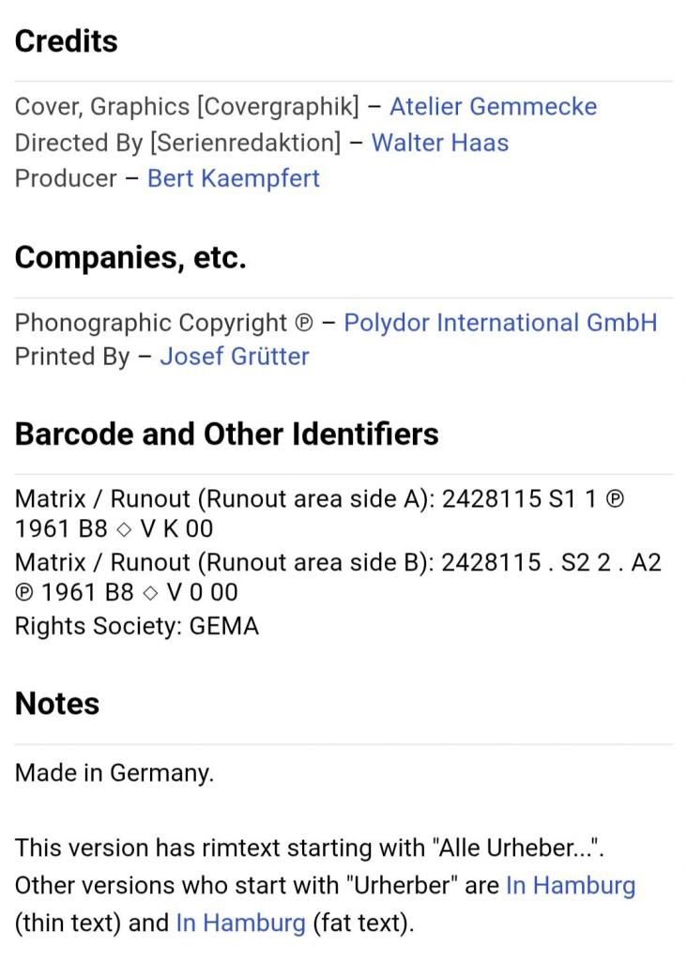Select the Directed By [Serienredaktion] label
Viewport: 687px width, 961px height.
pyautogui.click(x=177, y=143)
